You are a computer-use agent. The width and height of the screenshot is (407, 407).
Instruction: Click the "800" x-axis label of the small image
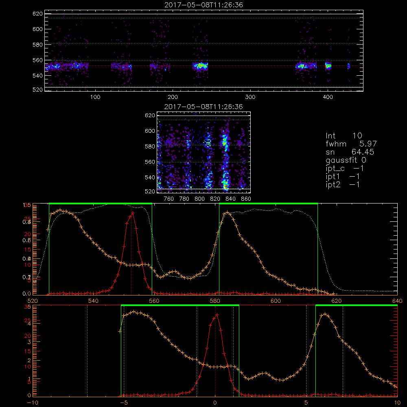click(x=199, y=199)
